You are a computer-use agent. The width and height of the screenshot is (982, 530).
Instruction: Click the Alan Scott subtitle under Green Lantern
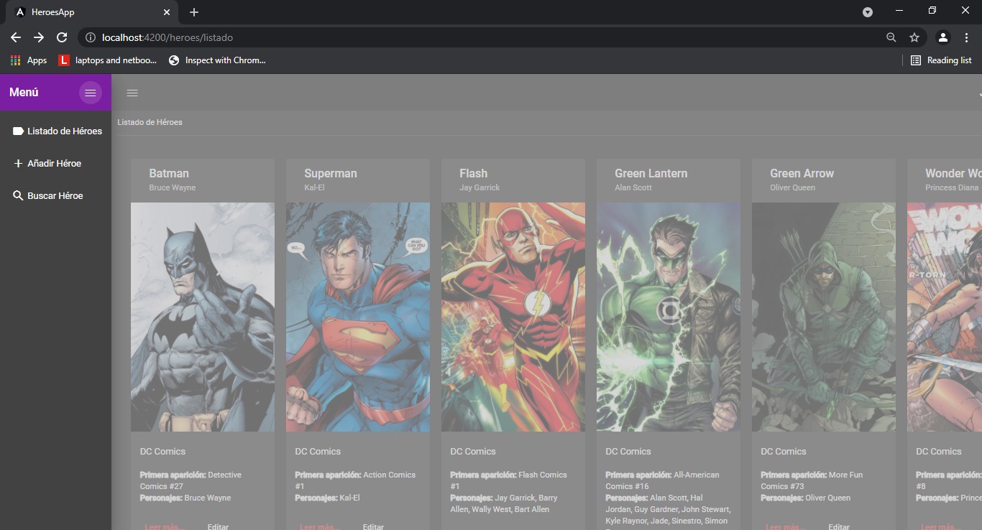(x=633, y=187)
